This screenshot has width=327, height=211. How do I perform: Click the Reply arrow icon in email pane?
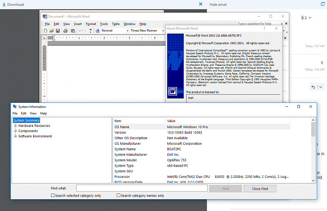point(313,87)
